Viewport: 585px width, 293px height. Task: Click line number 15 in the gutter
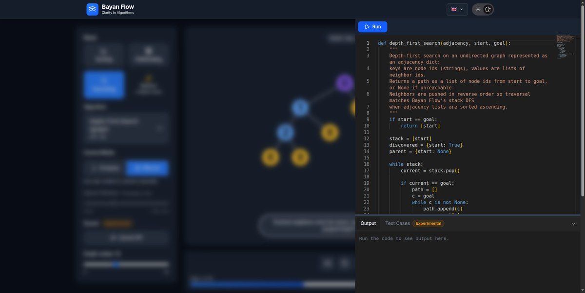coord(367,157)
